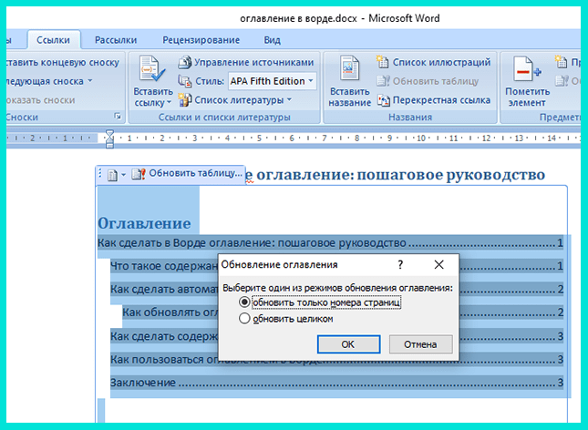Open the contents gallery dropdown in the floating toolbar
Screen dimensions: 588x430
tap(123, 175)
